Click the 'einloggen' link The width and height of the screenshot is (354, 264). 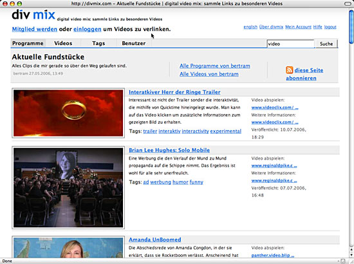pos(87,29)
